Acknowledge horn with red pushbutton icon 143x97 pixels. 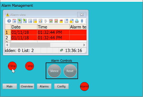(61, 21)
